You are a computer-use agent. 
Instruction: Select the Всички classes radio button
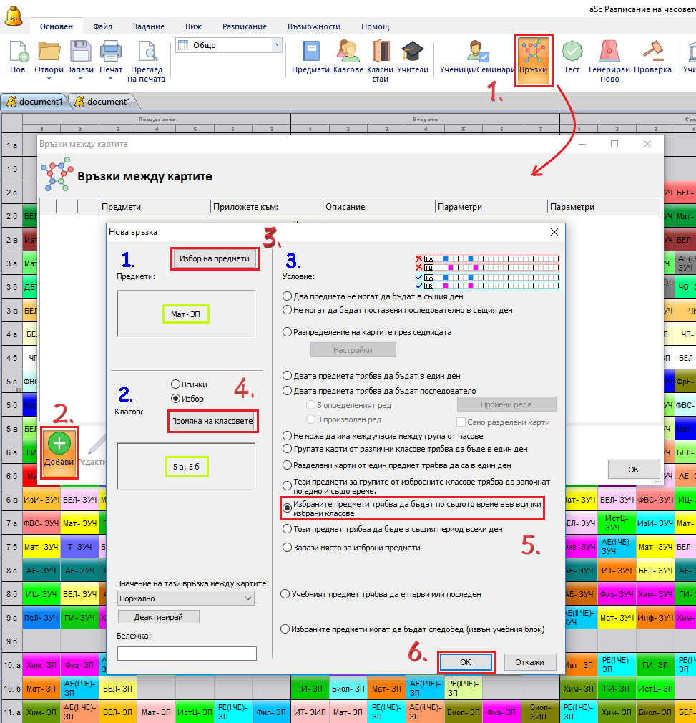175,384
